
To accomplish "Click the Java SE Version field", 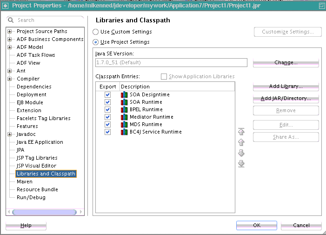I will click(171, 63).
